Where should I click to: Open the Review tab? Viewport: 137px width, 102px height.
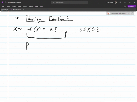click(31, 7)
